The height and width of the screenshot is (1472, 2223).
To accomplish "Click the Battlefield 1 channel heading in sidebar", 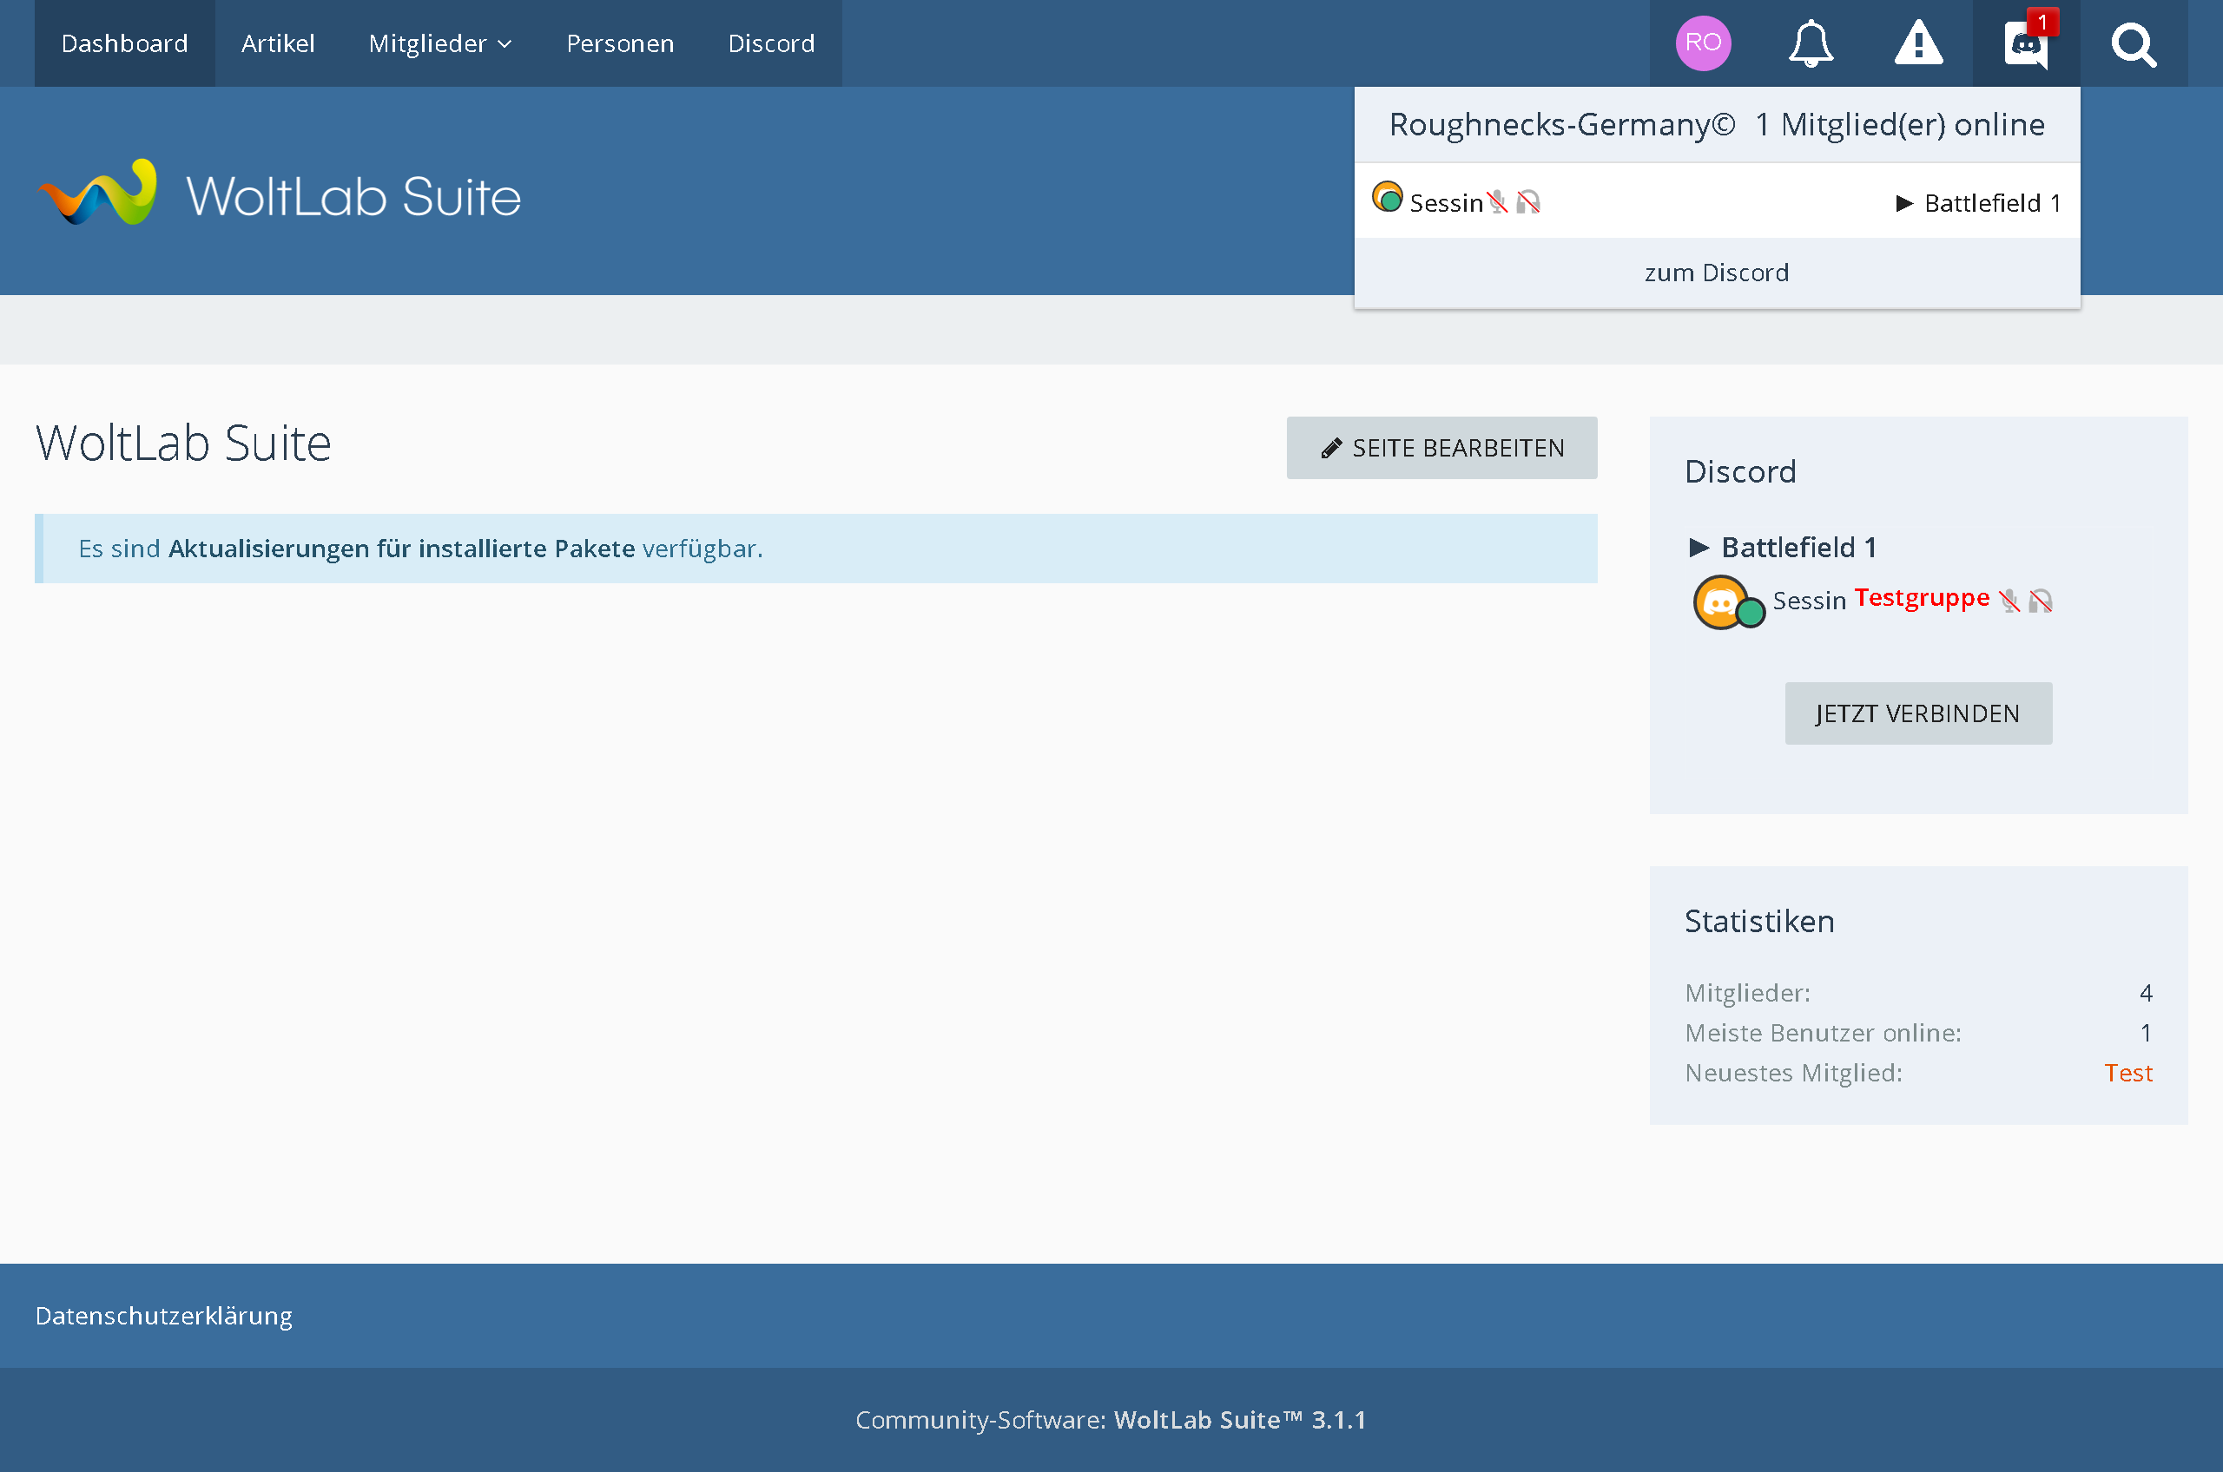I will point(1798,548).
